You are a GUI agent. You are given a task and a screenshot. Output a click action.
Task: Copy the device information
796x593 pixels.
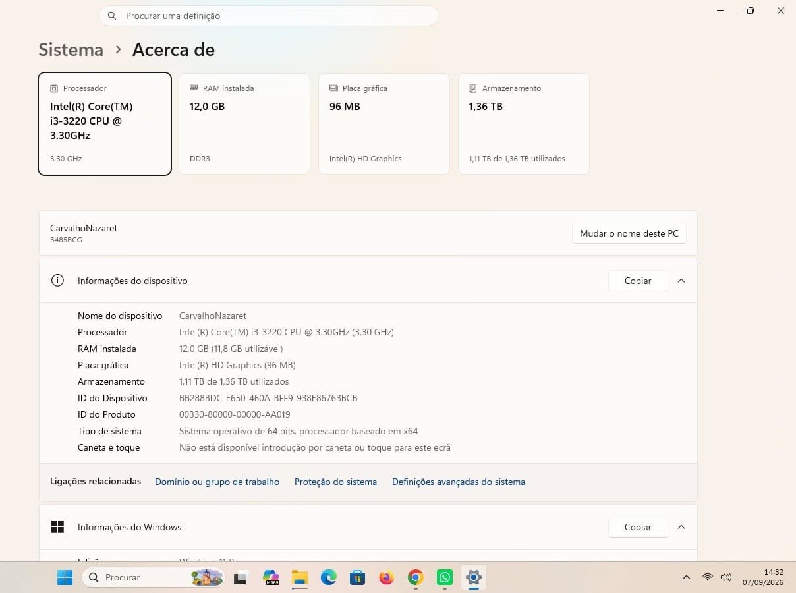638,281
